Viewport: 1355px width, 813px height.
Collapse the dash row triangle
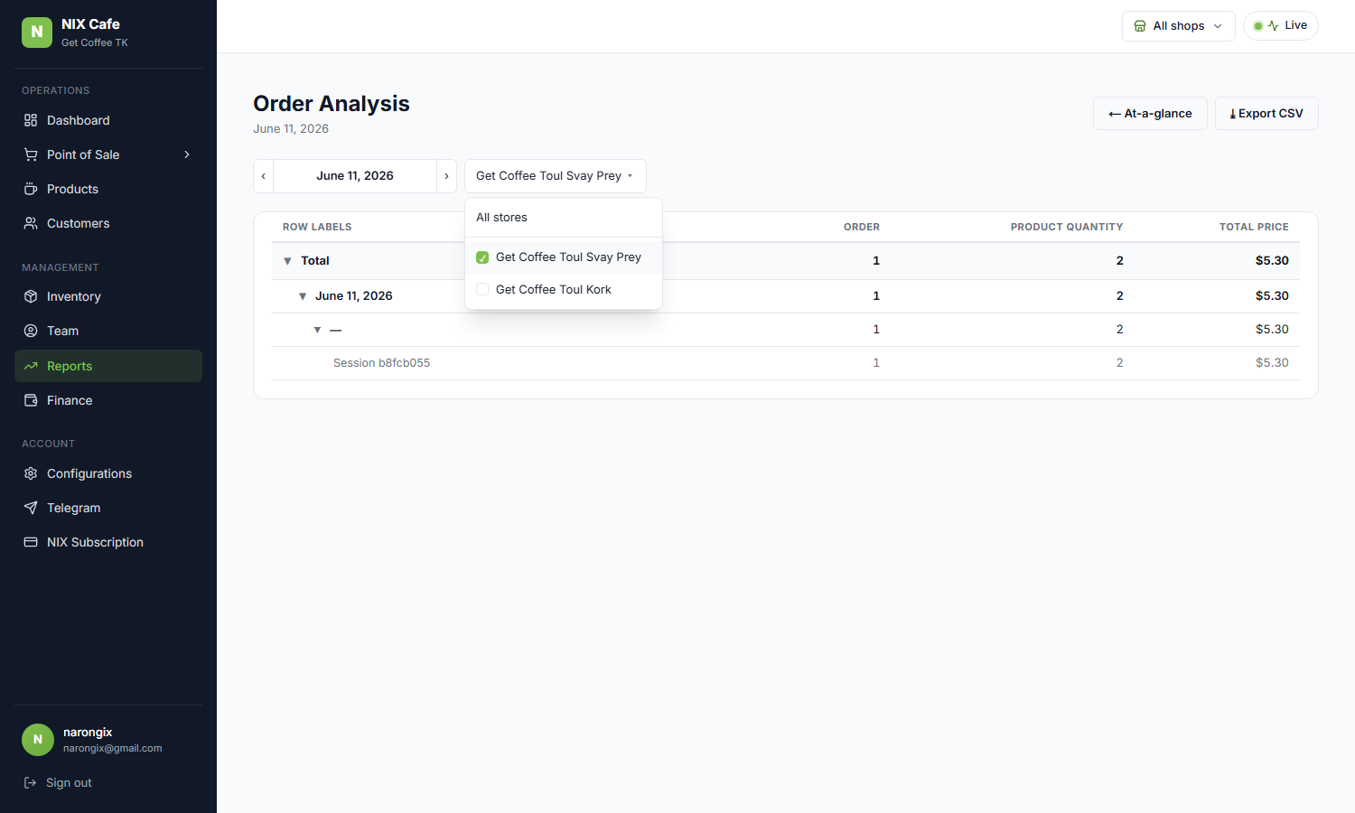317,330
